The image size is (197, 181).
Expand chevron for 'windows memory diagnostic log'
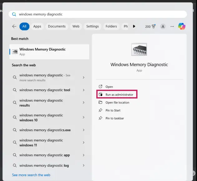point(84,165)
